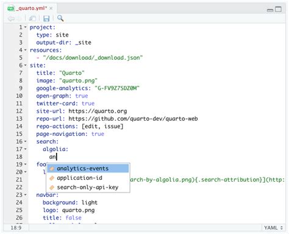Click the 18:9 cursor position indicator
289x234 pixels.
[16, 228]
